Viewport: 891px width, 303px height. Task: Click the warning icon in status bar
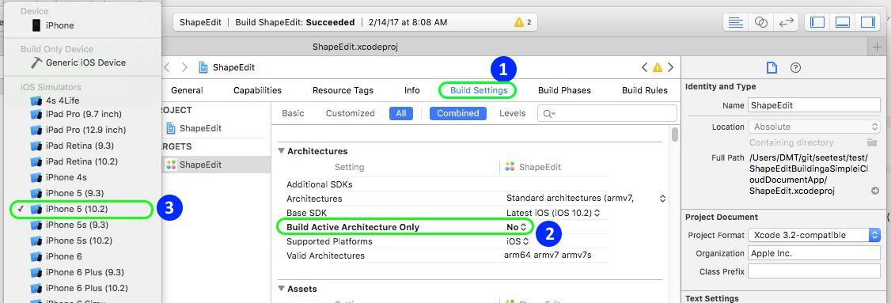518,23
